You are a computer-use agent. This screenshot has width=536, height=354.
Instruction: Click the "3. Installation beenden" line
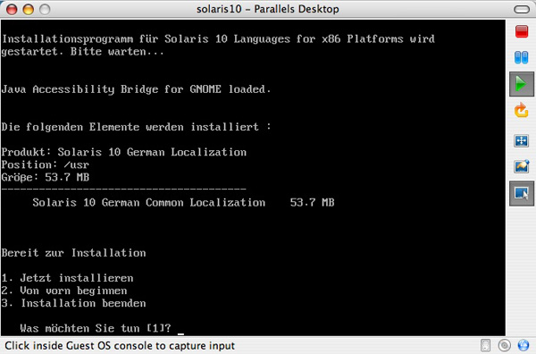(x=73, y=303)
